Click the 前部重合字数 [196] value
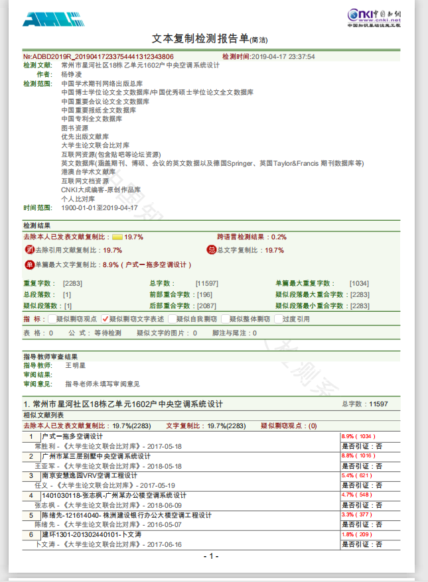Viewport: 428px width, 582px height. (x=205, y=295)
